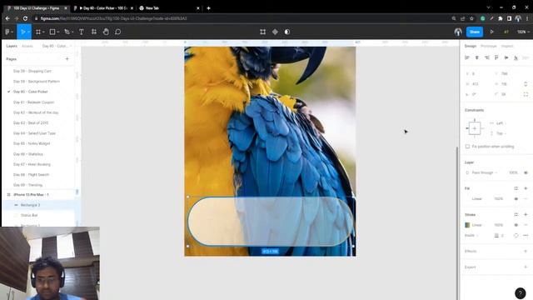Remove the Linear fill
The image size is (533, 300).
pos(526,198)
